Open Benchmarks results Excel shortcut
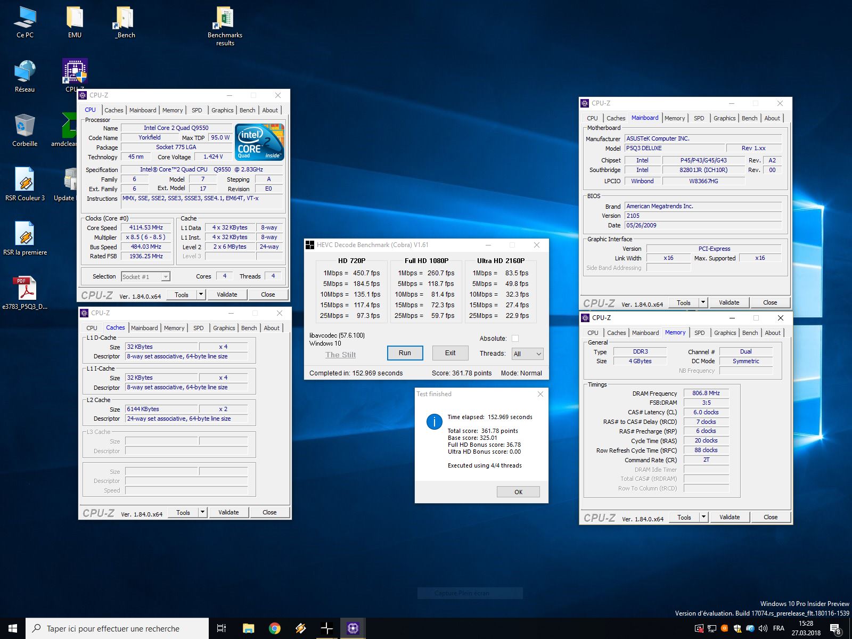This screenshot has height=639, width=852. 225,26
